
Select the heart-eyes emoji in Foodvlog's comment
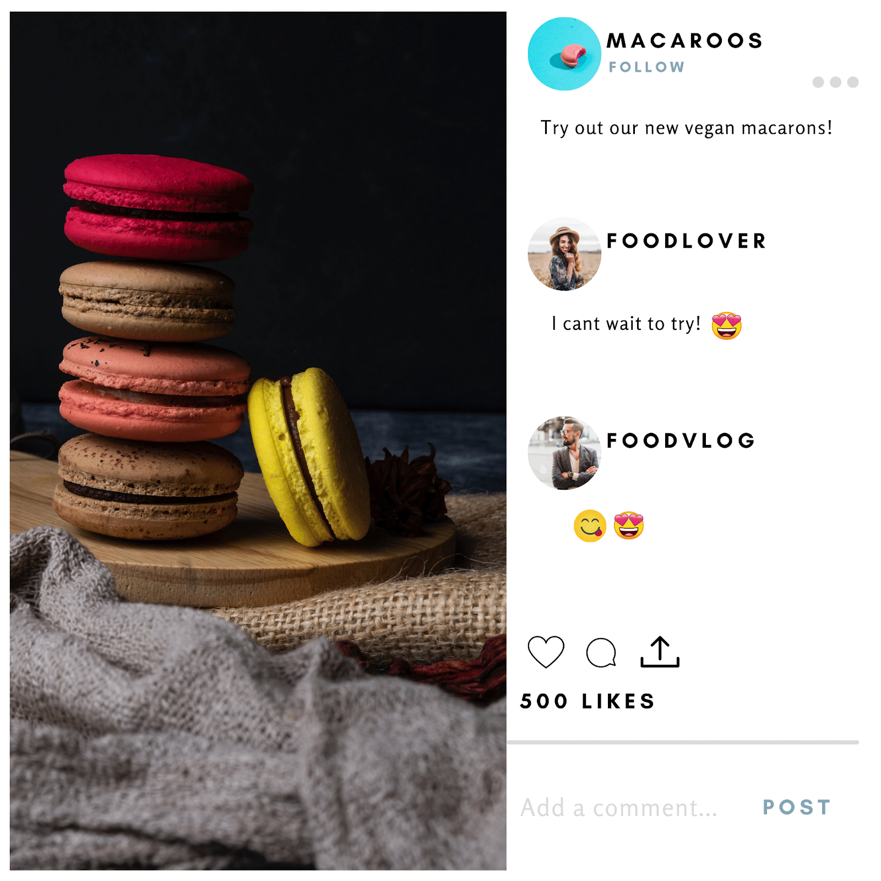tap(628, 525)
